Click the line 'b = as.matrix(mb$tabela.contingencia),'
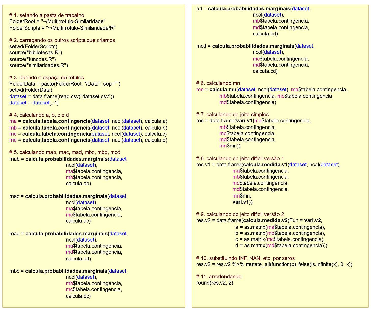 pyautogui.click(x=280, y=233)
